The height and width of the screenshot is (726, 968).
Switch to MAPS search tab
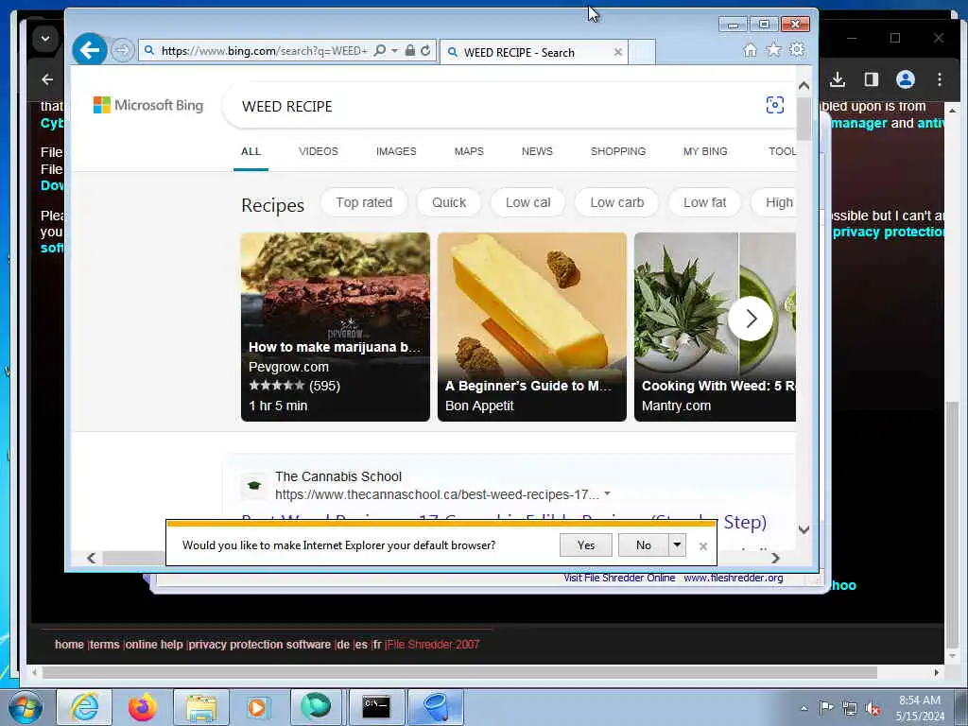click(x=469, y=151)
